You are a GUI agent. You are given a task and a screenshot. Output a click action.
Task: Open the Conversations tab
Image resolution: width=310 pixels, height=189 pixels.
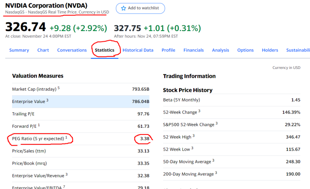pyautogui.click(x=72, y=50)
